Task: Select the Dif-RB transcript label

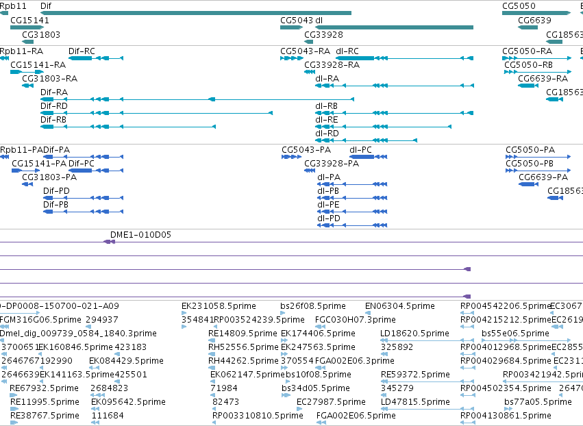Action: [x=53, y=120]
